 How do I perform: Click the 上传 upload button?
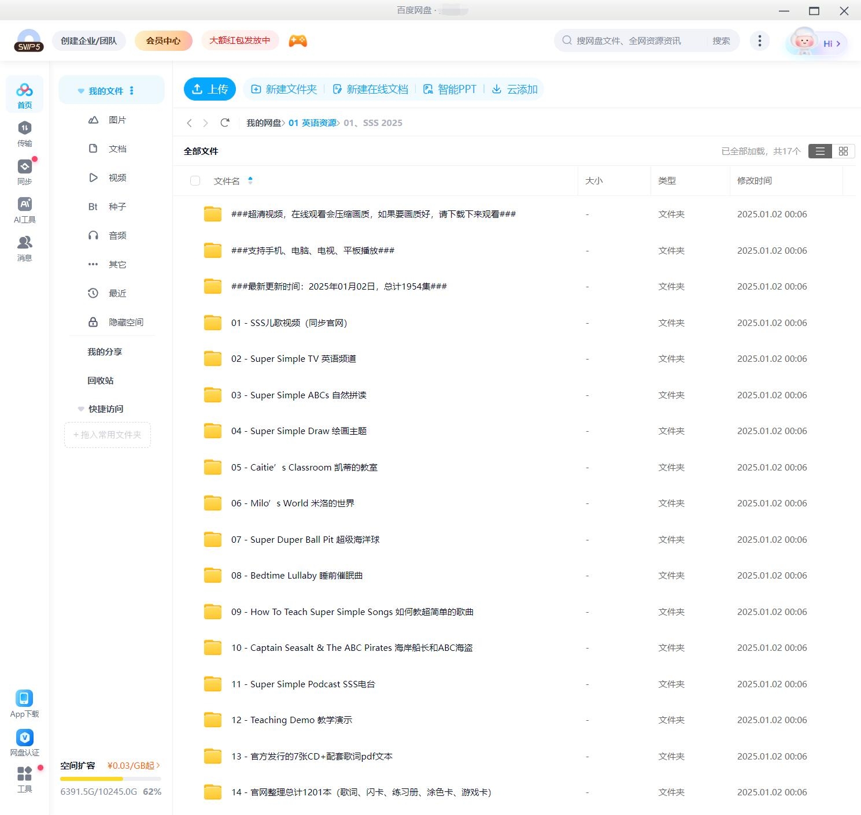(210, 89)
